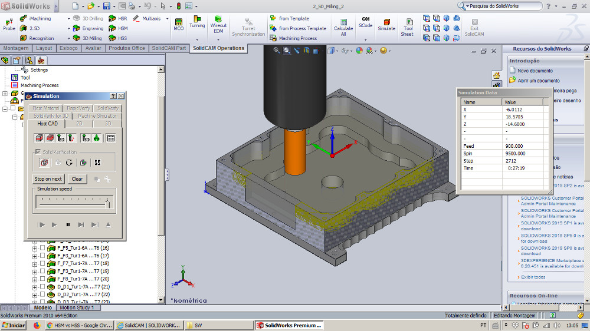Open the Tool Sheet
Image resolution: width=590 pixels, height=331 pixels.
tap(407, 28)
